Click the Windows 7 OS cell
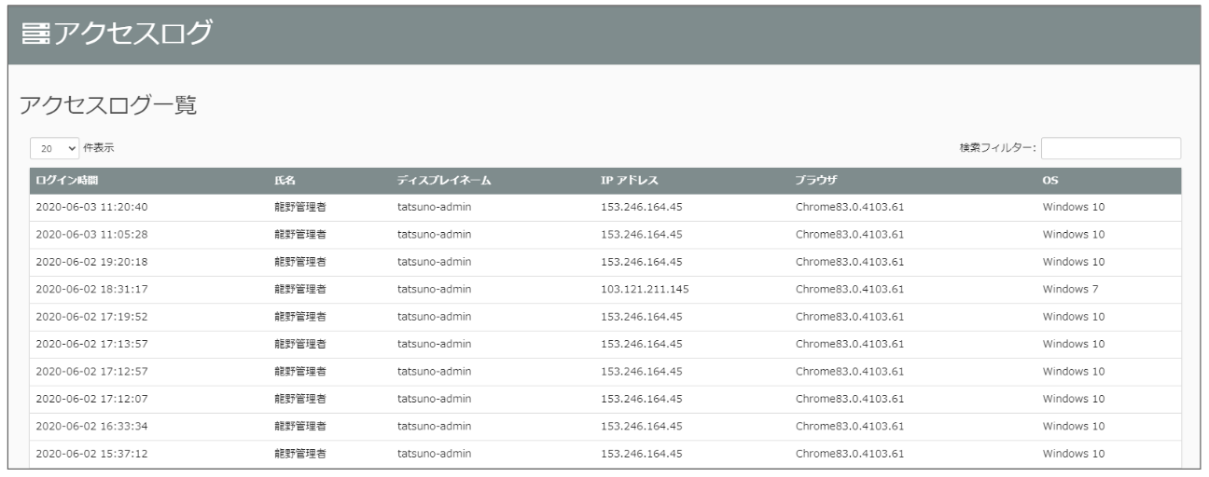The height and width of the screenshot is (477, 1209). [x=1070, y=289]
